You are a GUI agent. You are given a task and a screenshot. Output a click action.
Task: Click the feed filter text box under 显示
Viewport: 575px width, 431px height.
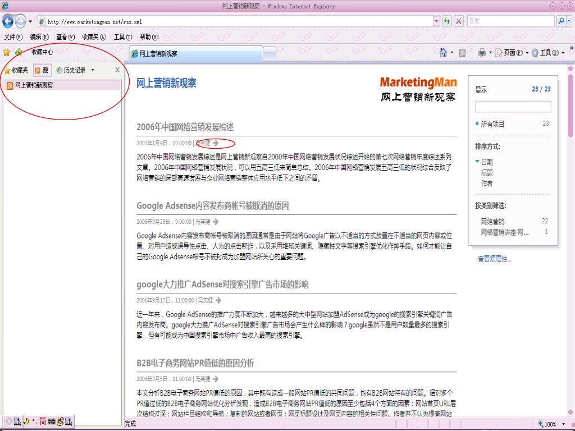pyautogui.click(x=513, y=107)
